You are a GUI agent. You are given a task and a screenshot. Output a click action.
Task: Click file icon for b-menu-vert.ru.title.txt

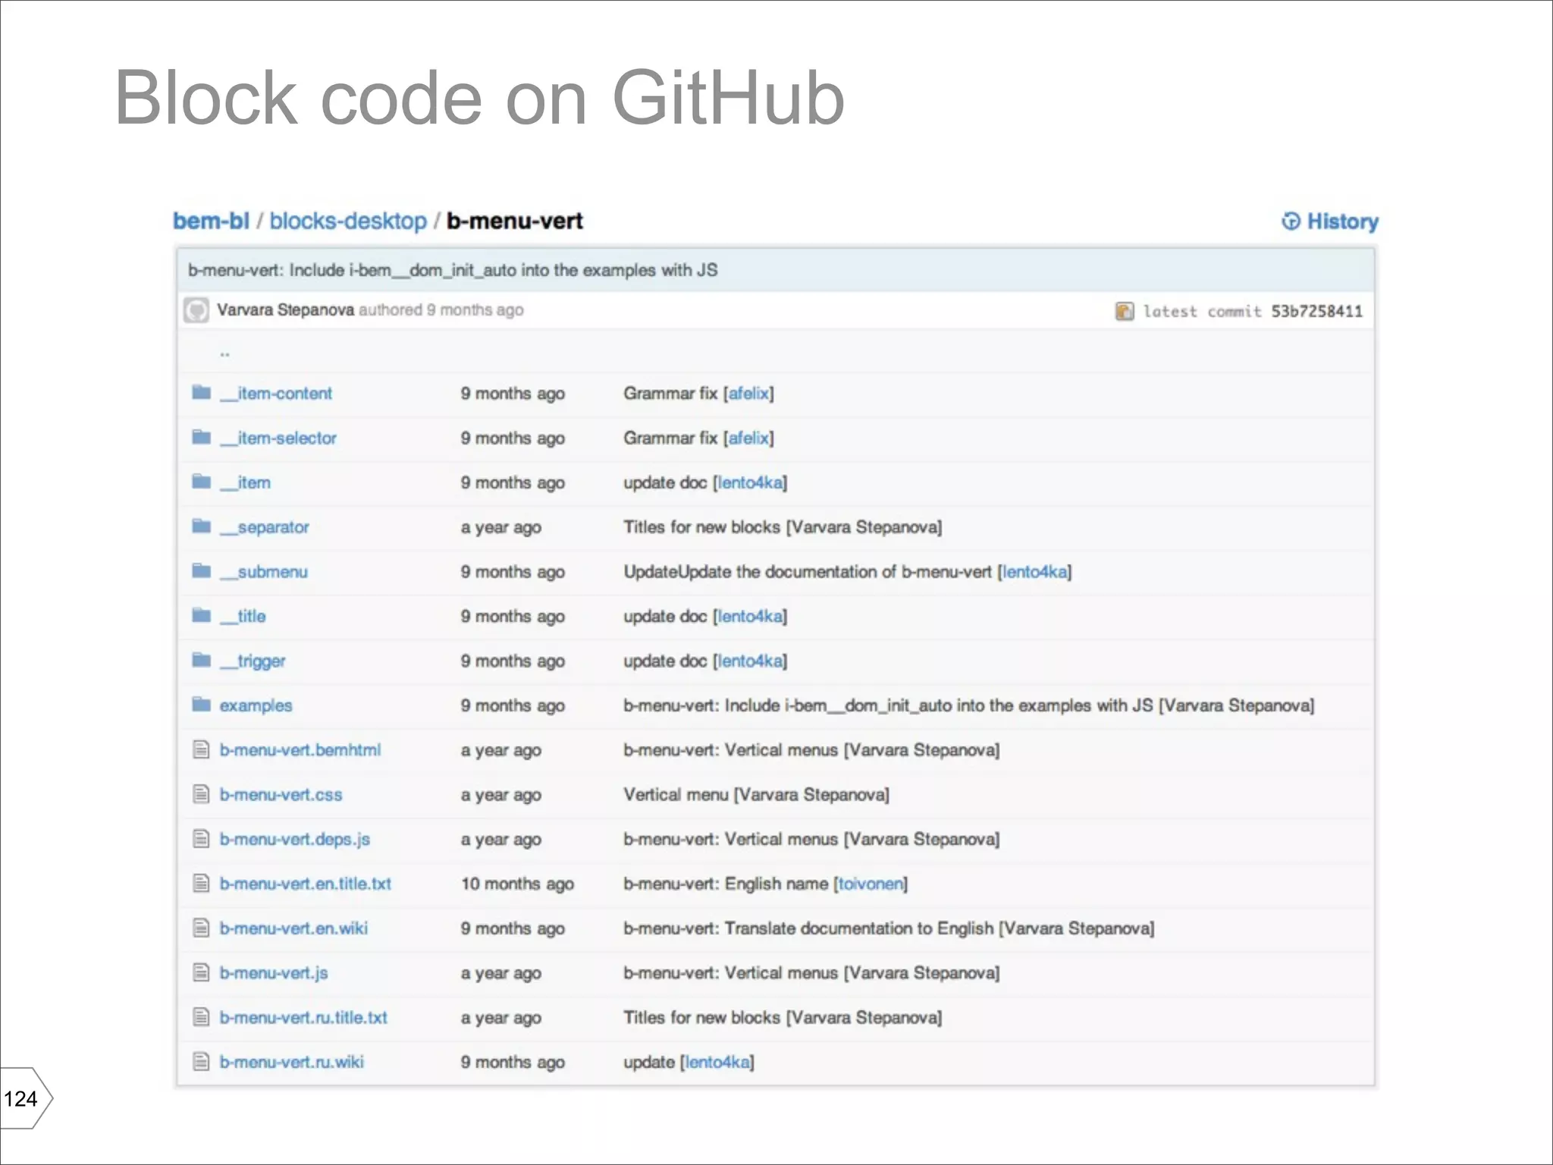pos(201,1017)
